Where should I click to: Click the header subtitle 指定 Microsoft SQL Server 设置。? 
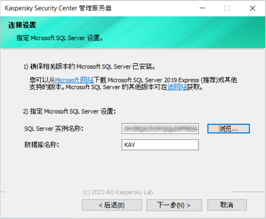(59, 38)
